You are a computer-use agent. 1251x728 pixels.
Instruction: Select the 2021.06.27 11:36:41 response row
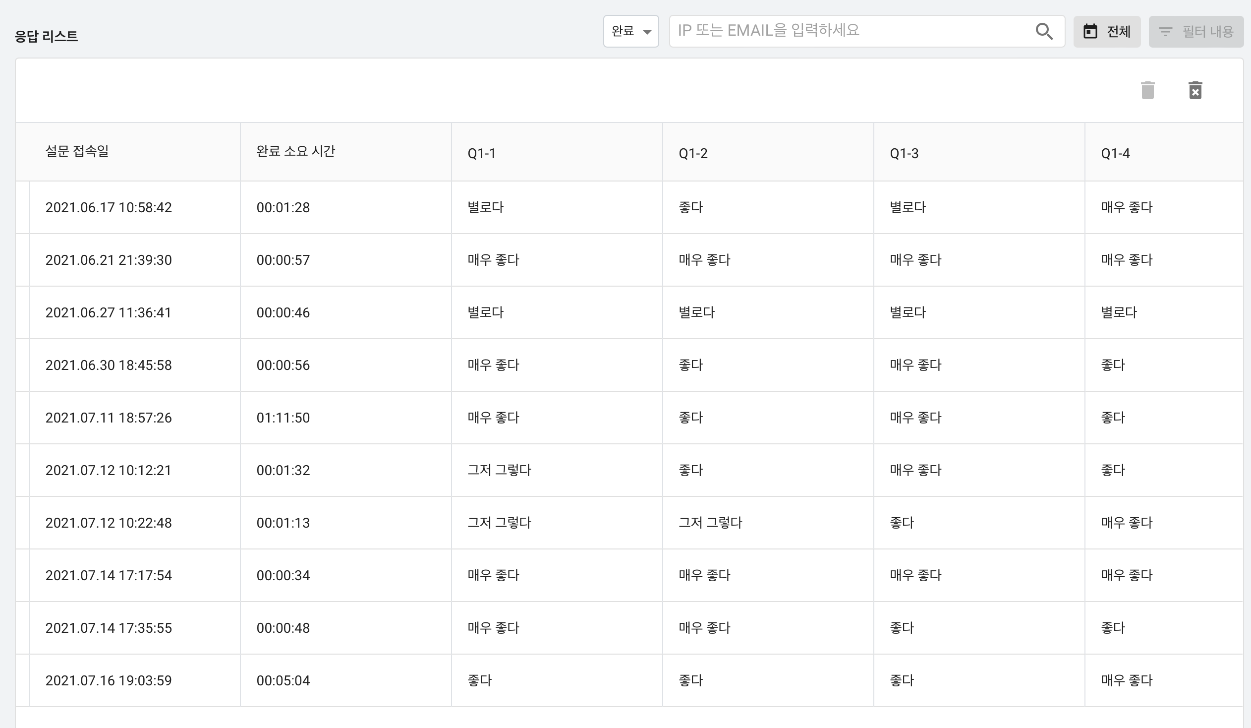pyautogui.click(x=629, y=312)
